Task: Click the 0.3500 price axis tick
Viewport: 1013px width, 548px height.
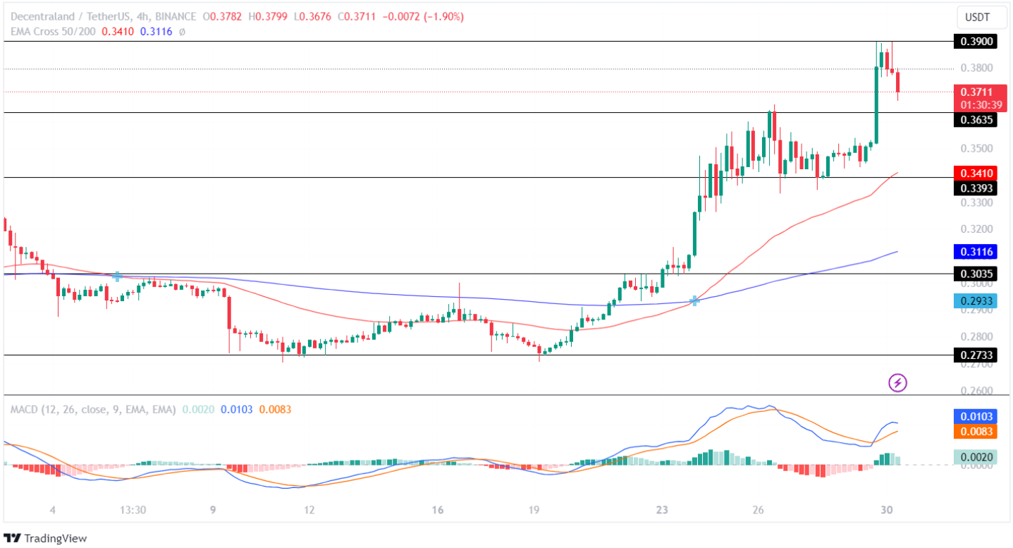Action: [976, 149]
